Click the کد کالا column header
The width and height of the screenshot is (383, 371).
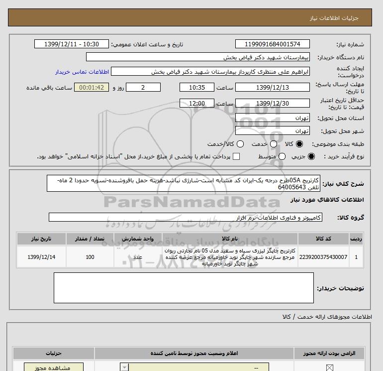pyautogui.click(x=323, y=239)
